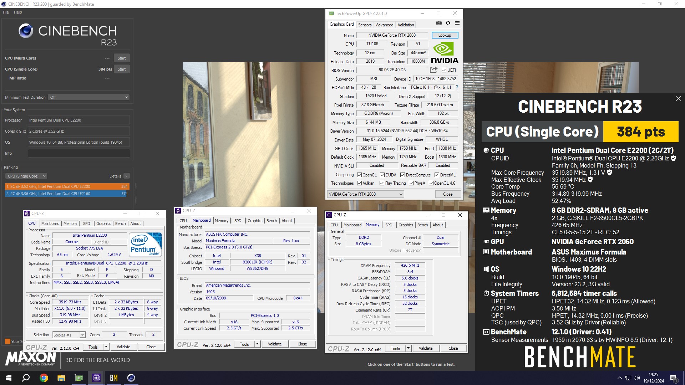This screenshot has height=385, width=685.
Task: Launch Chrome from the taskbar
Action: tap(44, 378)
